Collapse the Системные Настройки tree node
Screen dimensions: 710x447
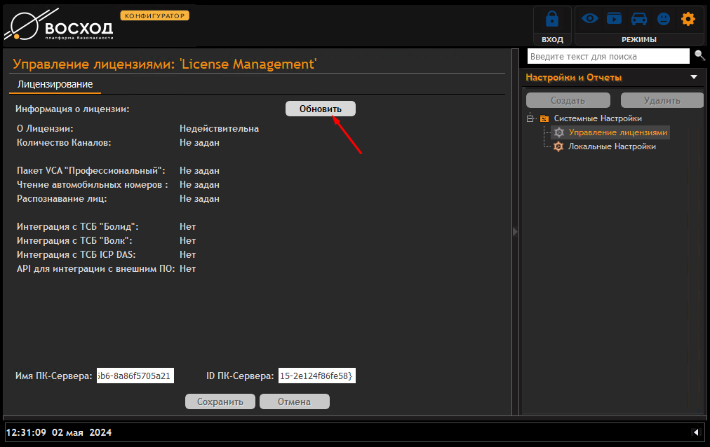click(531, 118)
